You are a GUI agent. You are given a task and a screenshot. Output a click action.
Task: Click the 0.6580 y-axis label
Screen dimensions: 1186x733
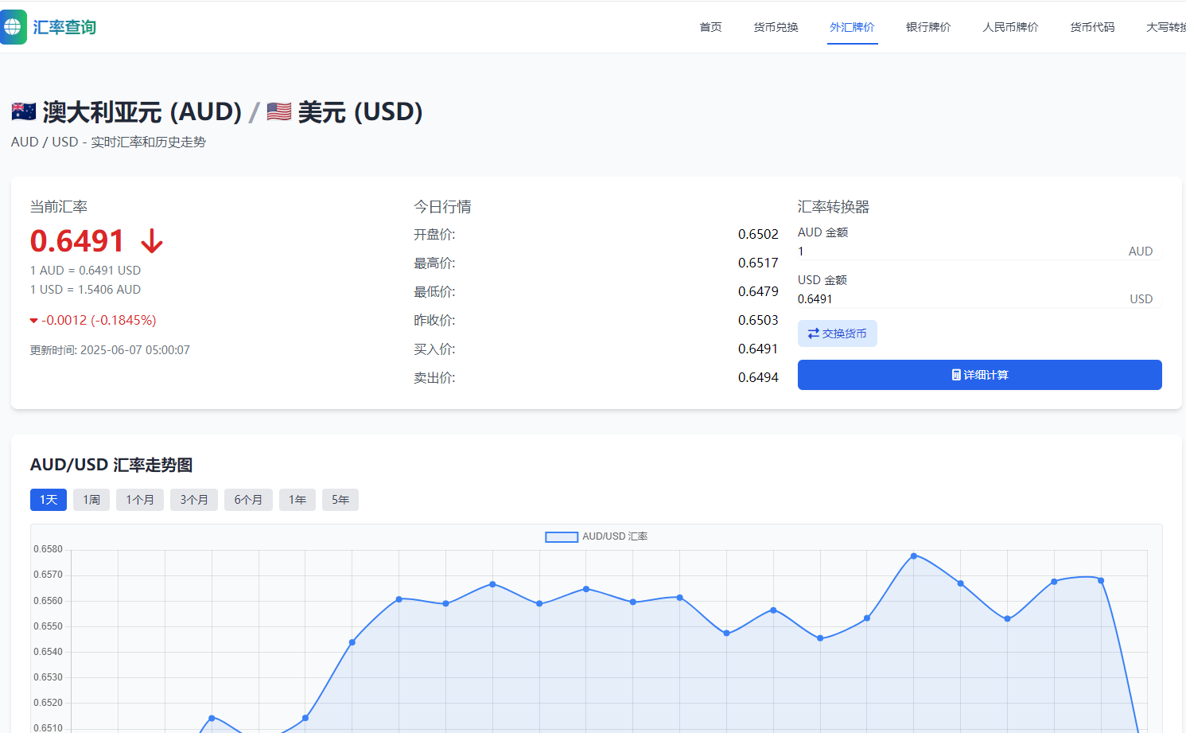pos(48,549)
